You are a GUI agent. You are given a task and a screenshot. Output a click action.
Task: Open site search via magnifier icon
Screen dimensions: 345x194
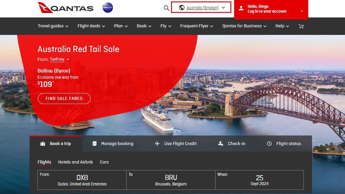click(x=166, y=8)
